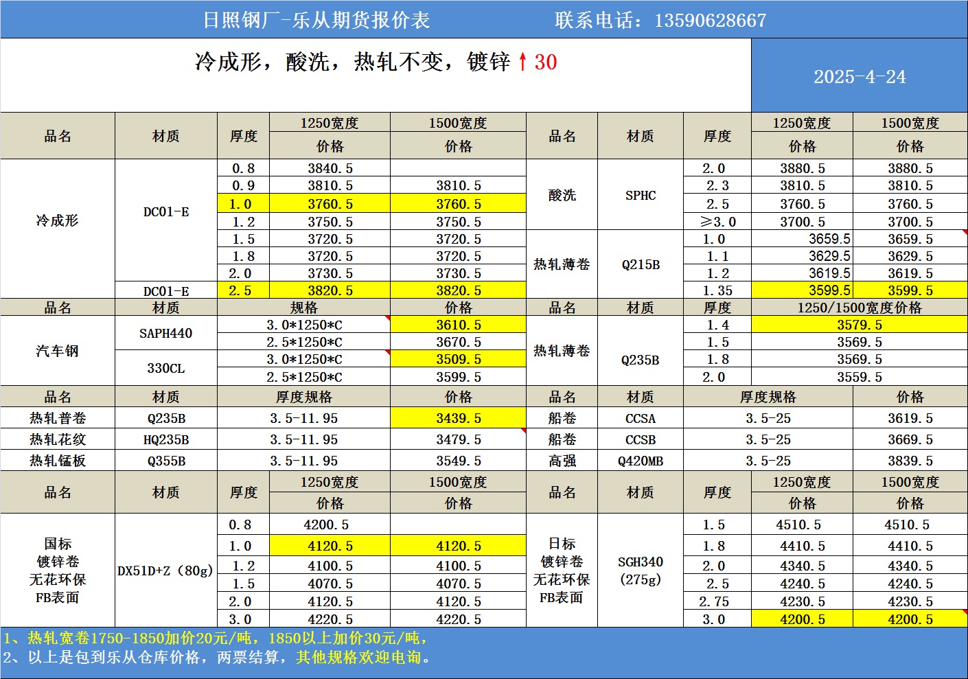Select the 热轧花纹 product cell
This screenshot has width=968, height=679.
(x=58, y=439)
